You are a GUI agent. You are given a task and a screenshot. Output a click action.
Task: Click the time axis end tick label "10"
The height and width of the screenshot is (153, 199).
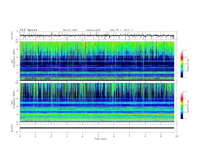(x=177, y=136)
